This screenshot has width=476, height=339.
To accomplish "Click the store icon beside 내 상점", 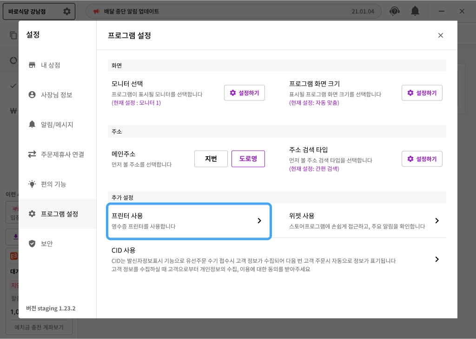I will pyautogui.click(x=32, y=65).
